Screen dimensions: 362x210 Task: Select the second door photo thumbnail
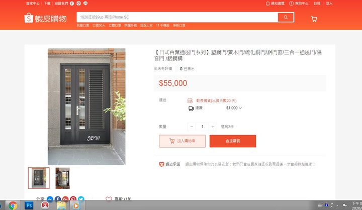62,178
